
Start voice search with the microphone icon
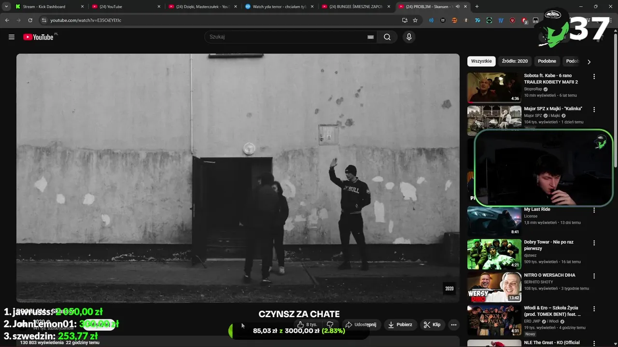[409, 37]
